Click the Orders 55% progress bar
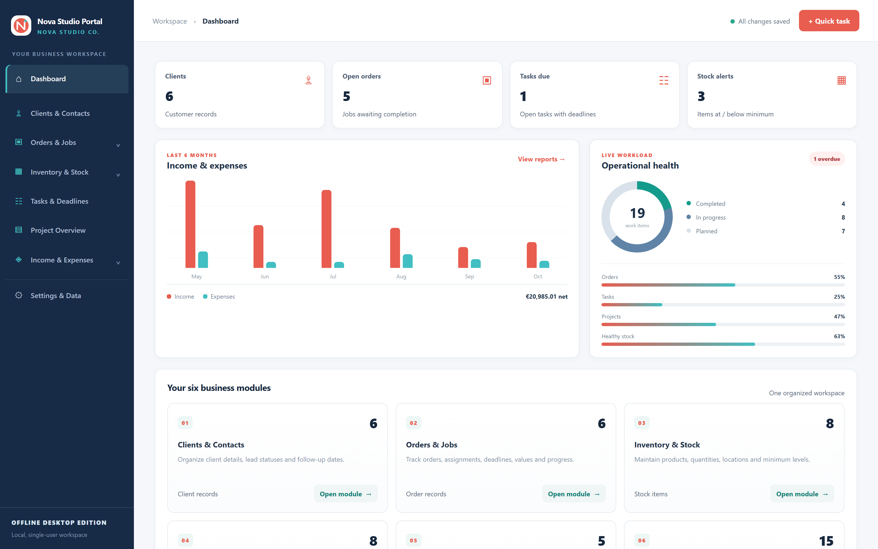The width and height of the screenshot is (878, 549). click(723, 285)
